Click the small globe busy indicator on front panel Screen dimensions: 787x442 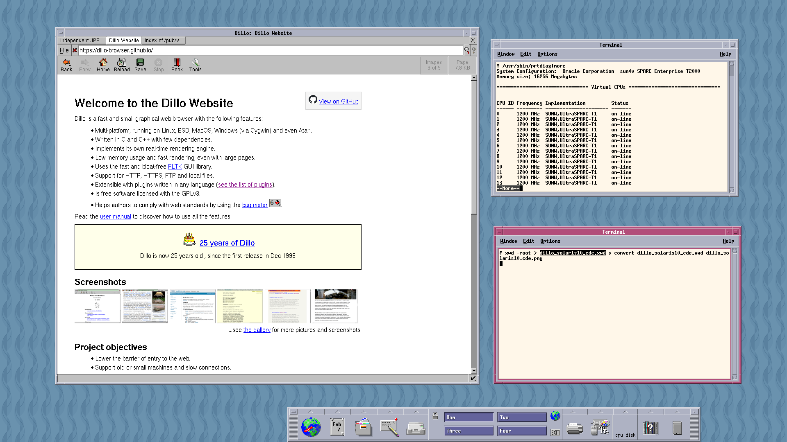pos(555,416)
